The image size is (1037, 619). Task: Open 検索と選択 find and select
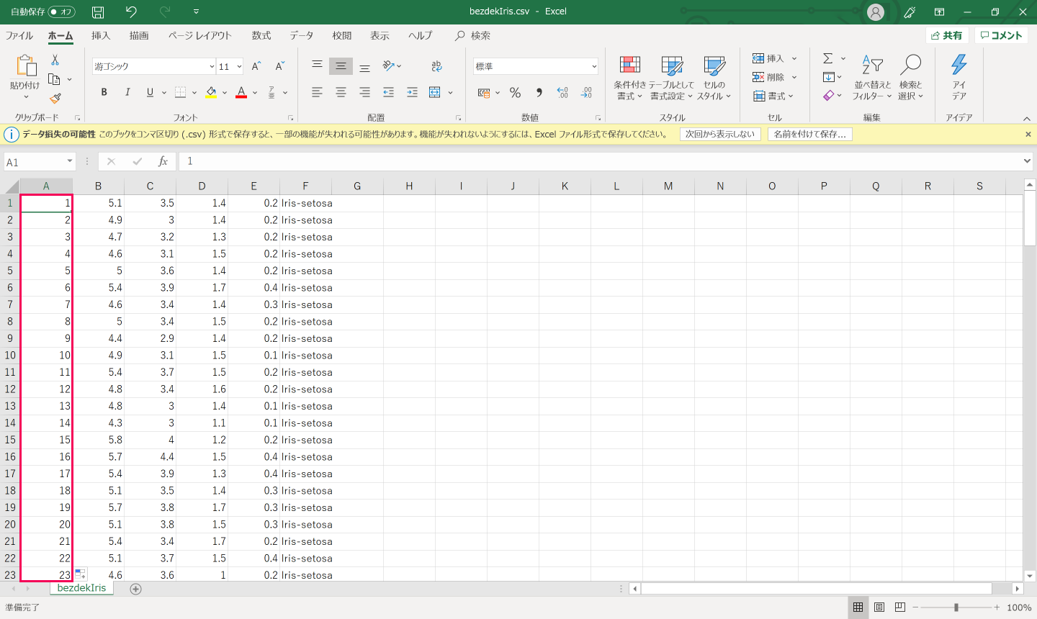click(910, 78)
